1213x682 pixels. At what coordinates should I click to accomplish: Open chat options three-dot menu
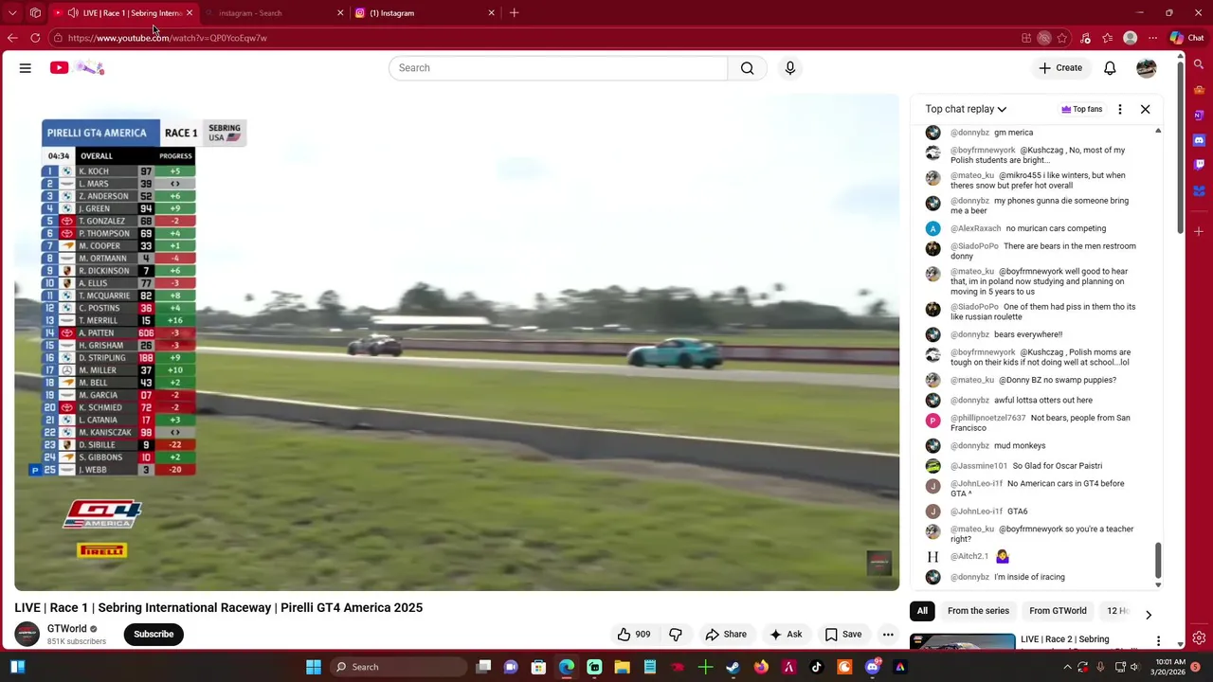click(1120, 109)
